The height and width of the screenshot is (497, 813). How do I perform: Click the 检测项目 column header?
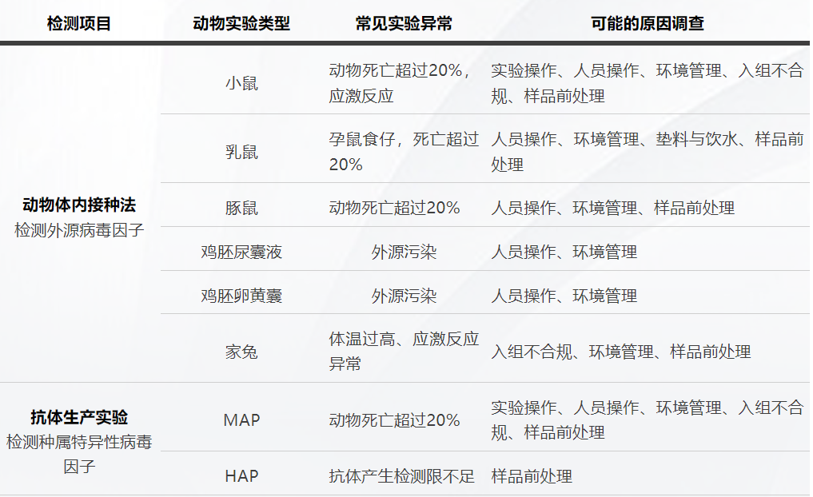coord(79,23)
